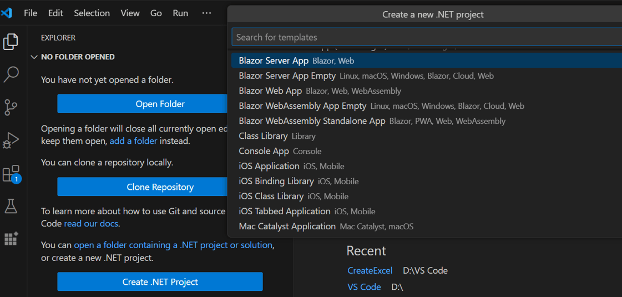Select iOS Application template
Screen dimensions: 622x297
coord(427,167)
